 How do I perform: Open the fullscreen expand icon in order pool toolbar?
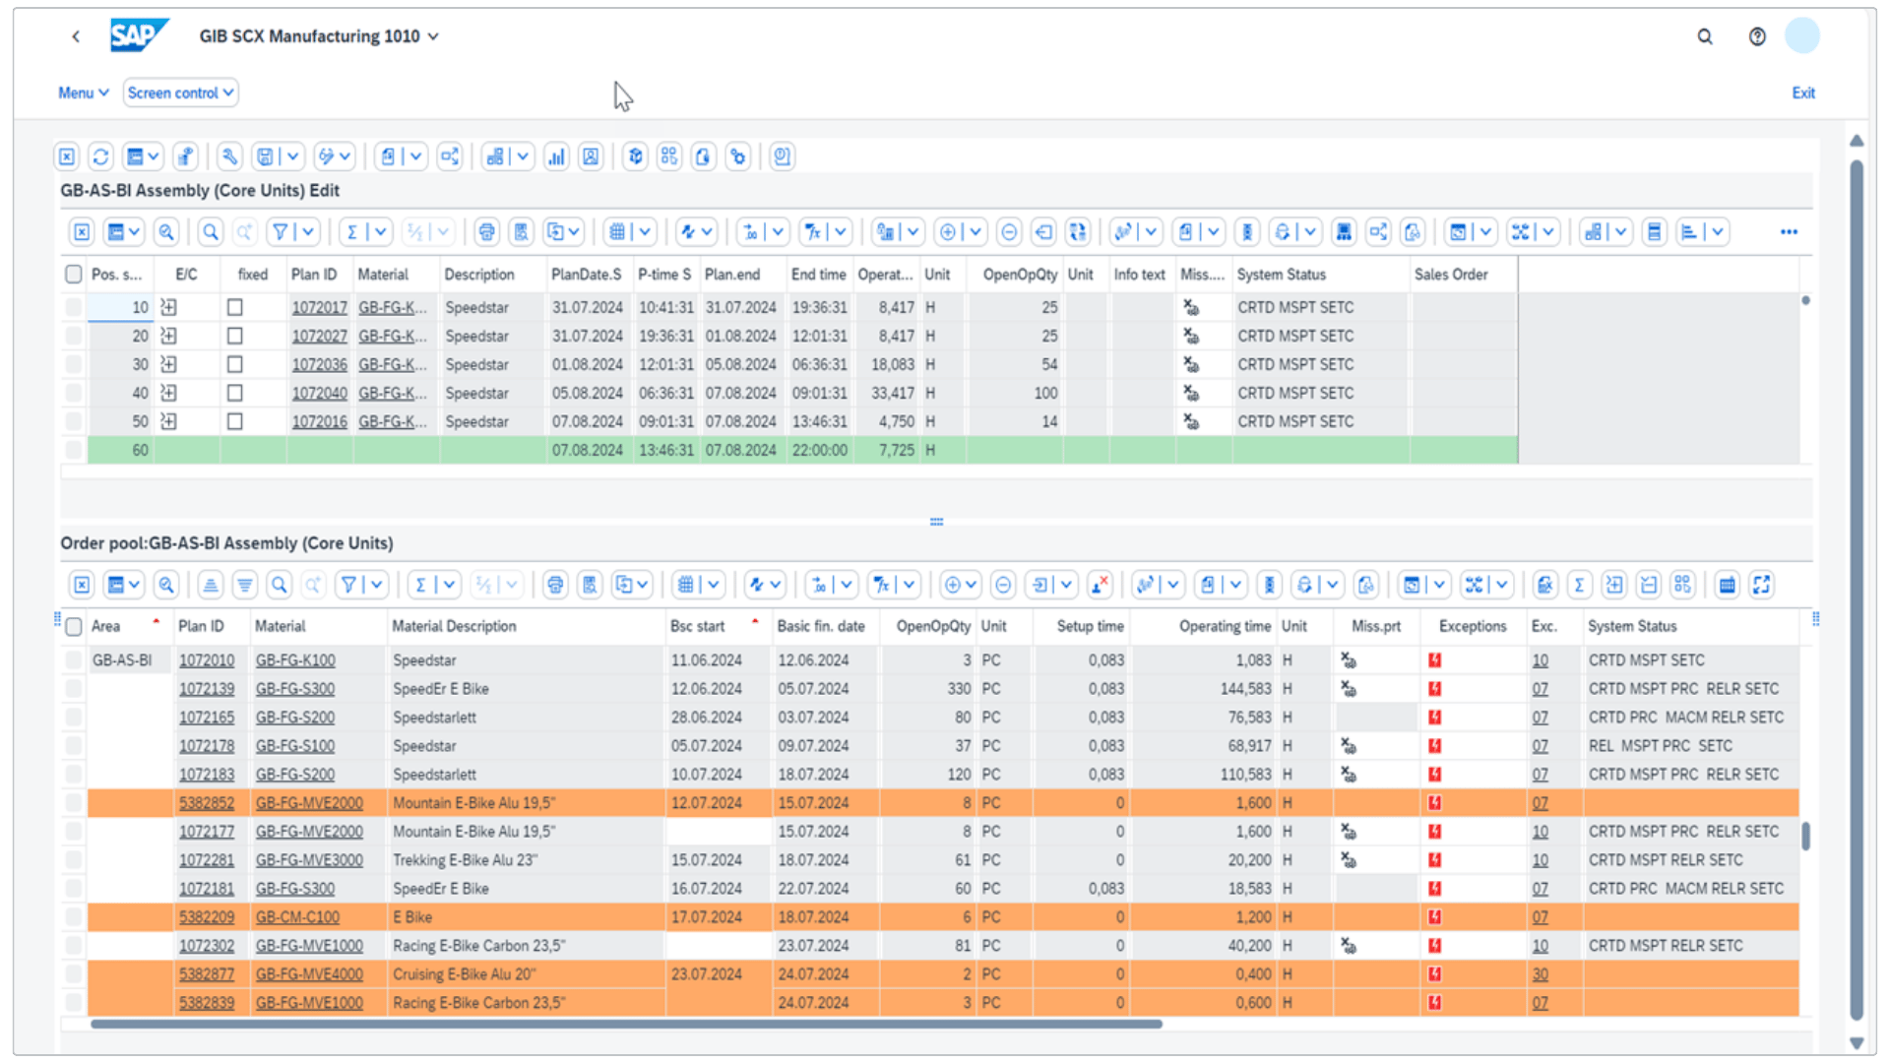[1763, 584]
